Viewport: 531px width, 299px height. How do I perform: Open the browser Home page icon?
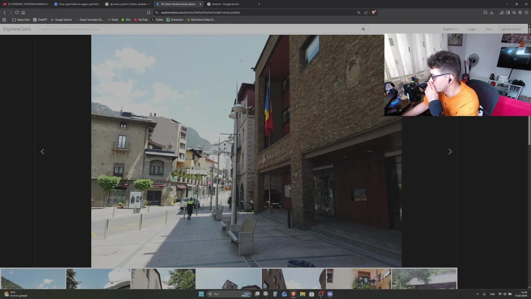point(23,12)
